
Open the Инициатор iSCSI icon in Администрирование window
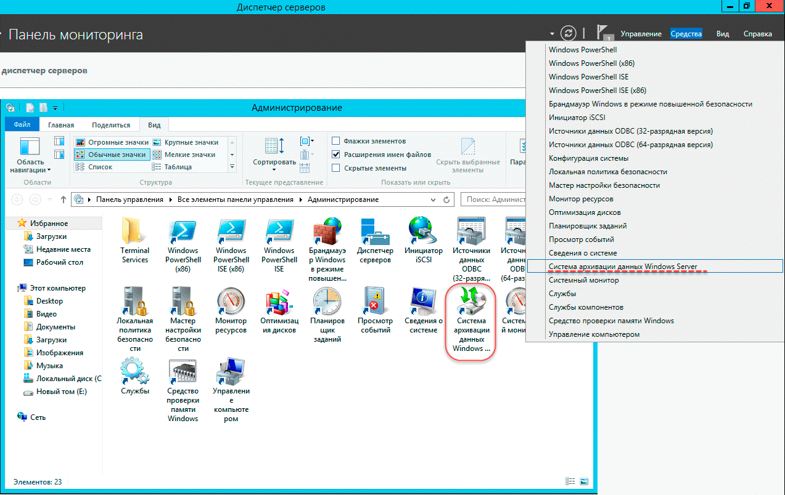pyautogui.click(x=423, y=231)
